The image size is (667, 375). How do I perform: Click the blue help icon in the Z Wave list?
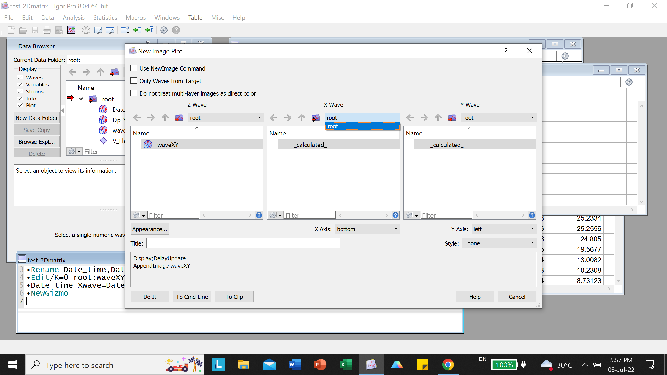[x=259, y=215]
